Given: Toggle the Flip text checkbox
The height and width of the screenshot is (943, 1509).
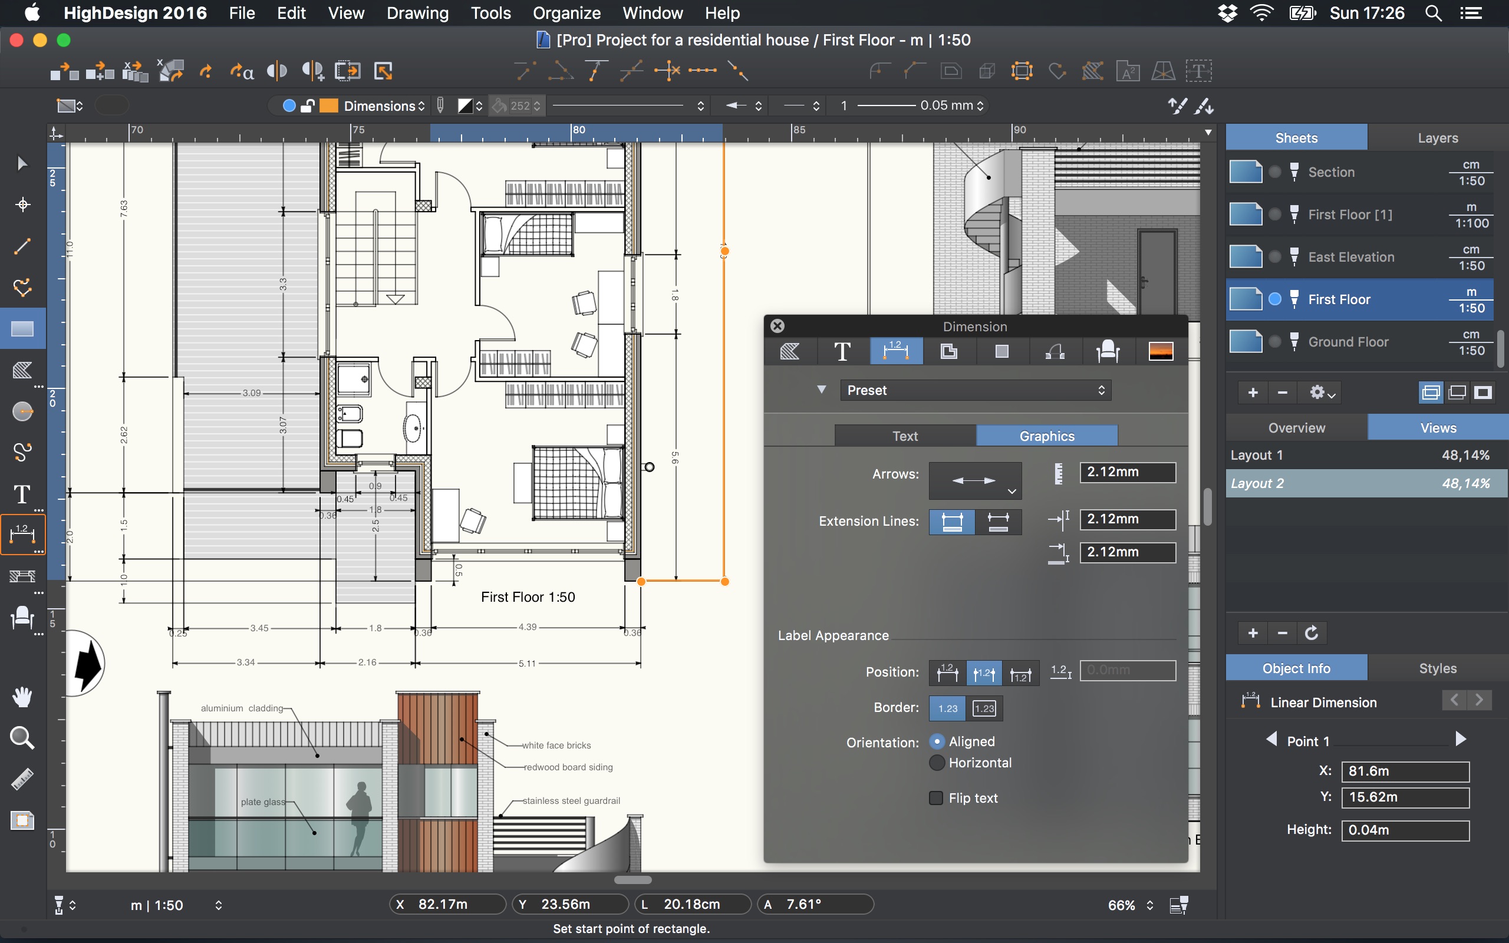Looking at the screenshot, I should (934, 797).
